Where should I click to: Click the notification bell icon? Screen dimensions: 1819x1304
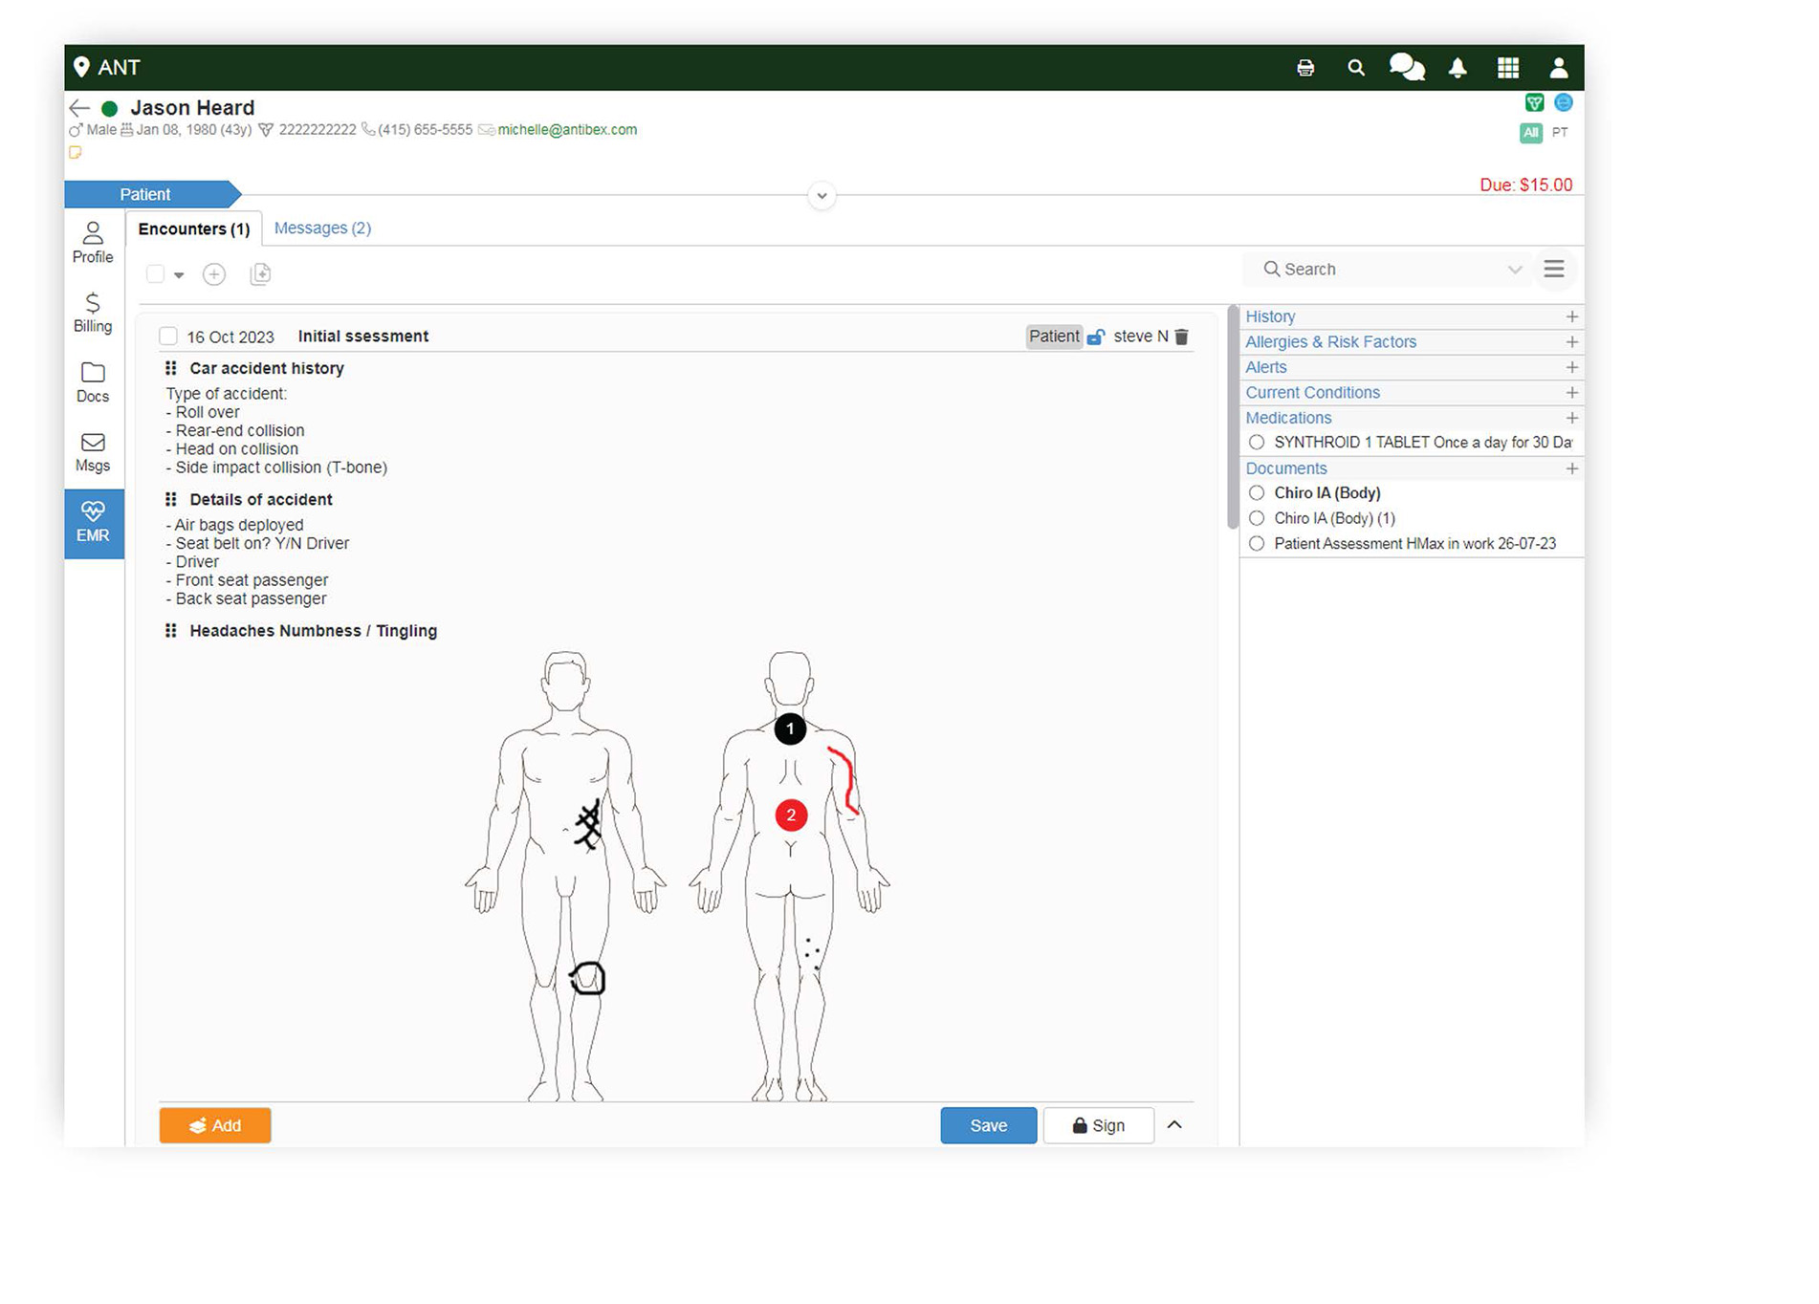coord(1457,68)
